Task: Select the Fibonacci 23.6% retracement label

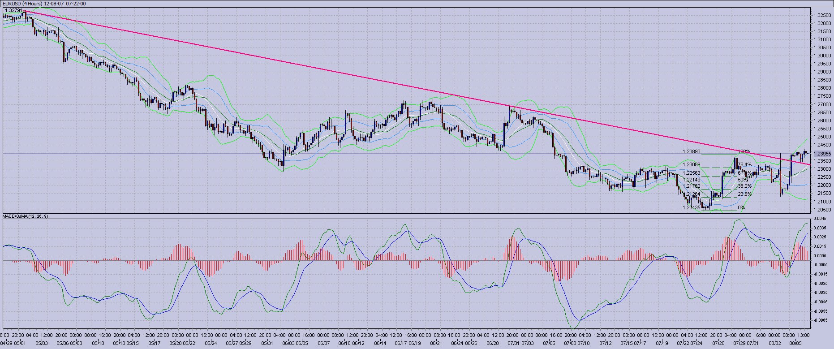Action: (x=744, y=194)
